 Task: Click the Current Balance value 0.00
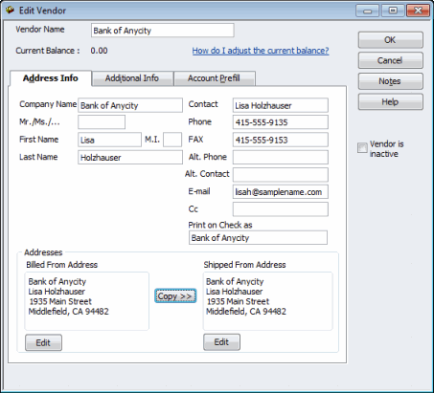[99, 51]
